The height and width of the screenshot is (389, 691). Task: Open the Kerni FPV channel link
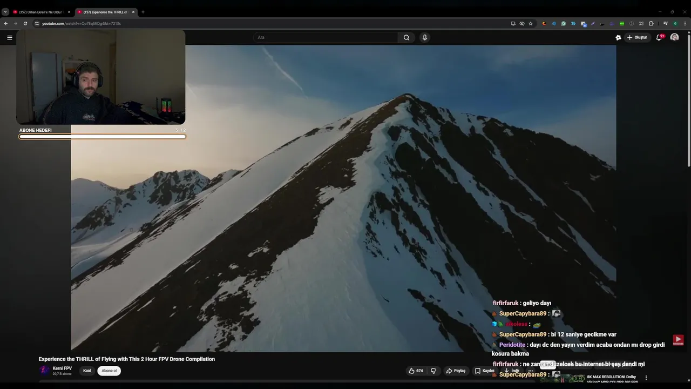62,368
